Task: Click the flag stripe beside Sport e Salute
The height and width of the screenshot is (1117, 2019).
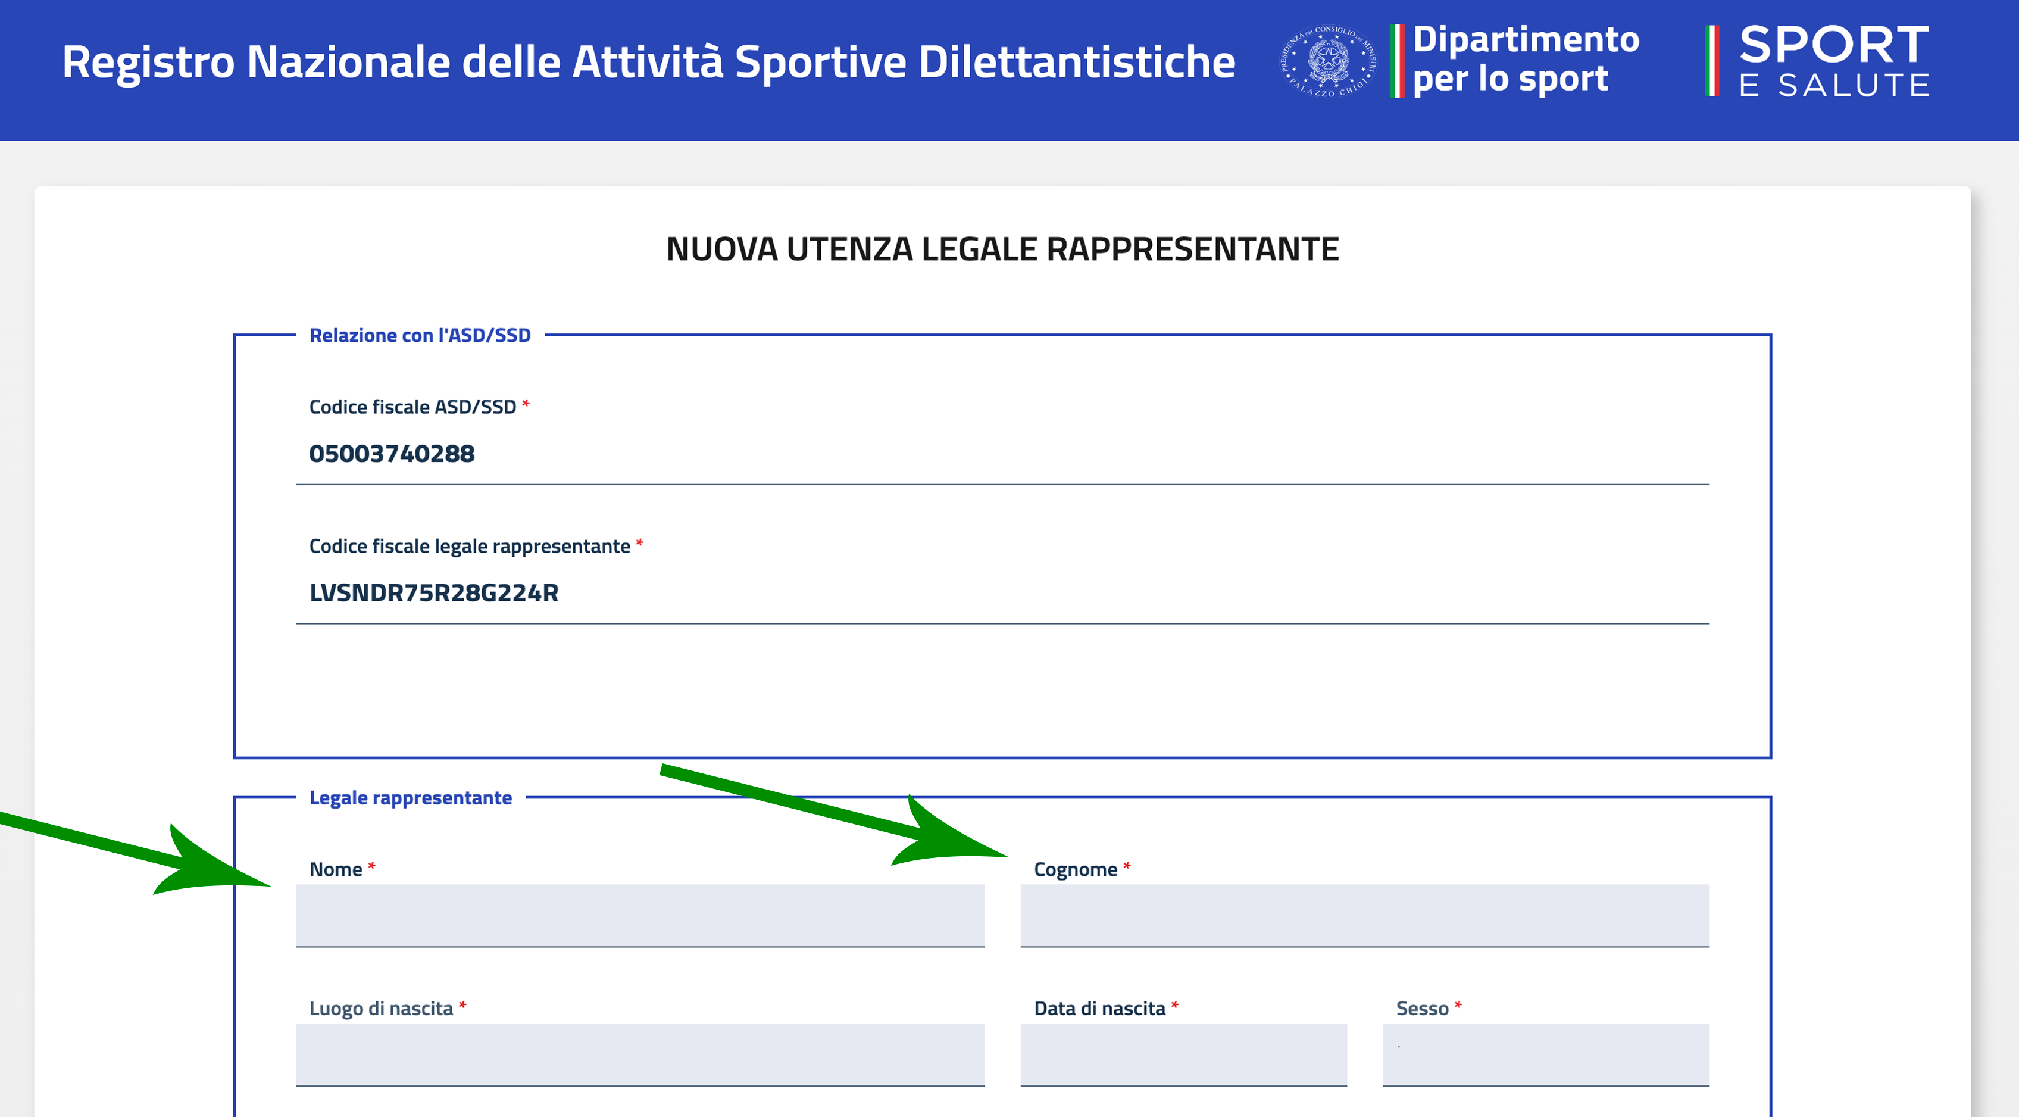Action: [1712, 61]
